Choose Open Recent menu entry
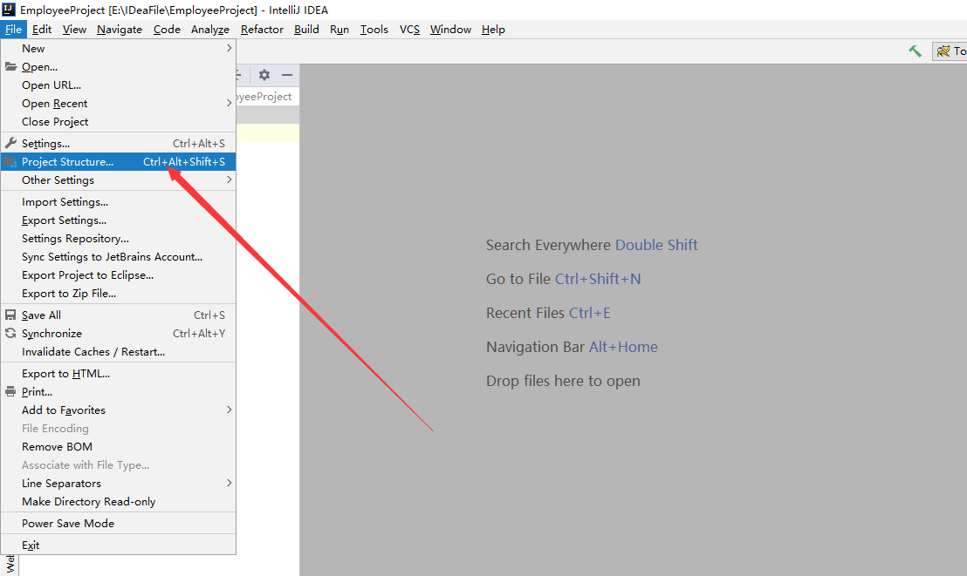 [x=119, y=103]
